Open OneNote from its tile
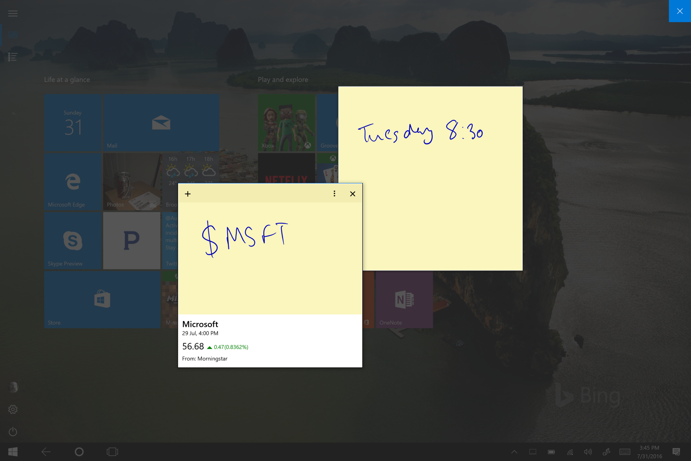Image resolution: width=691 pixels, height=461 pixels. click(x=404, y=300)
